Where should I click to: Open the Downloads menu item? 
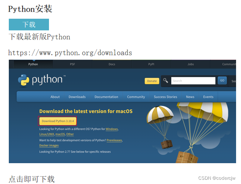77,97
